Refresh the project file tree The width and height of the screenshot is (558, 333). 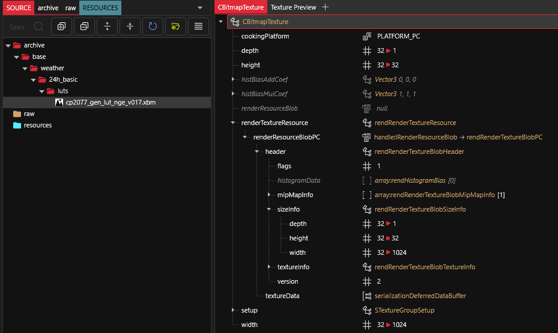click(x=153, y=26)
